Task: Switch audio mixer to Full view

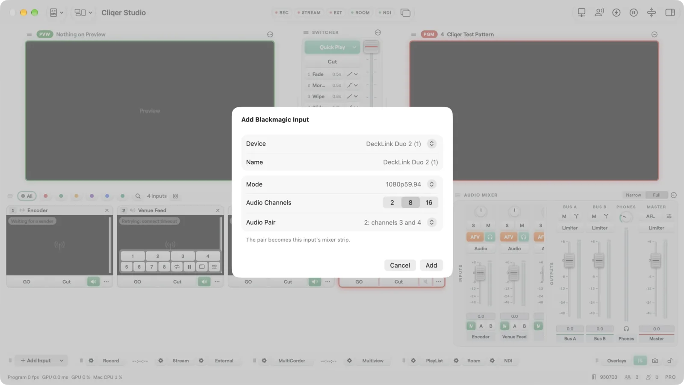Action: (656, 195)
